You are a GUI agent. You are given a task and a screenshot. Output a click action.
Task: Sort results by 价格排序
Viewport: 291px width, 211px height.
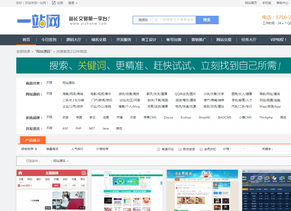tap(102, 149)
